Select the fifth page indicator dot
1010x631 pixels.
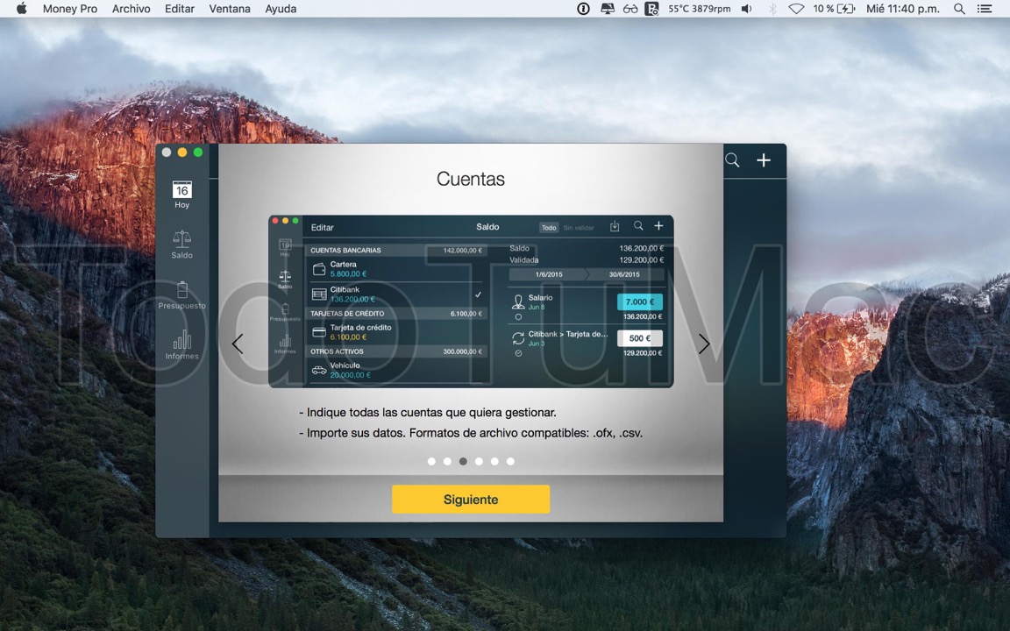point(494,461)
